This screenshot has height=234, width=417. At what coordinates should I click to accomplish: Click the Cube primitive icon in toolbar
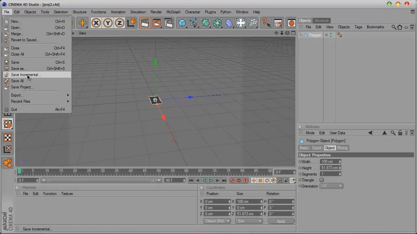pos(182,23)
